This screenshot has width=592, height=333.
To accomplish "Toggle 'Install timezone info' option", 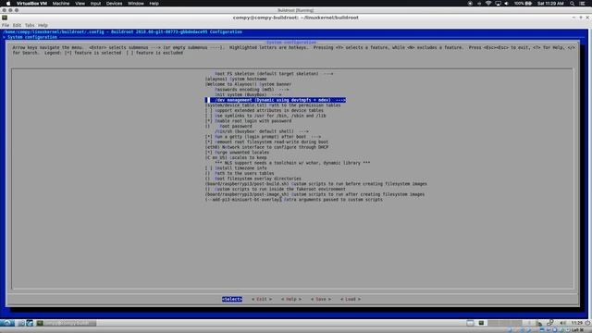I will click(x=236, y=168).
